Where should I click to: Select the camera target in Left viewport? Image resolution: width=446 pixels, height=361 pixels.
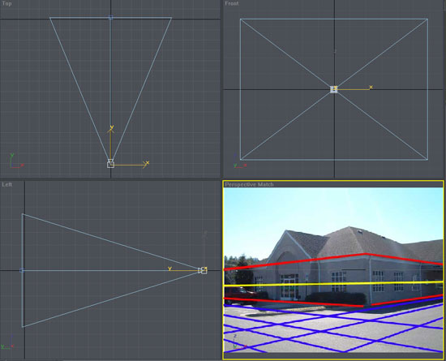pos(22,270)
